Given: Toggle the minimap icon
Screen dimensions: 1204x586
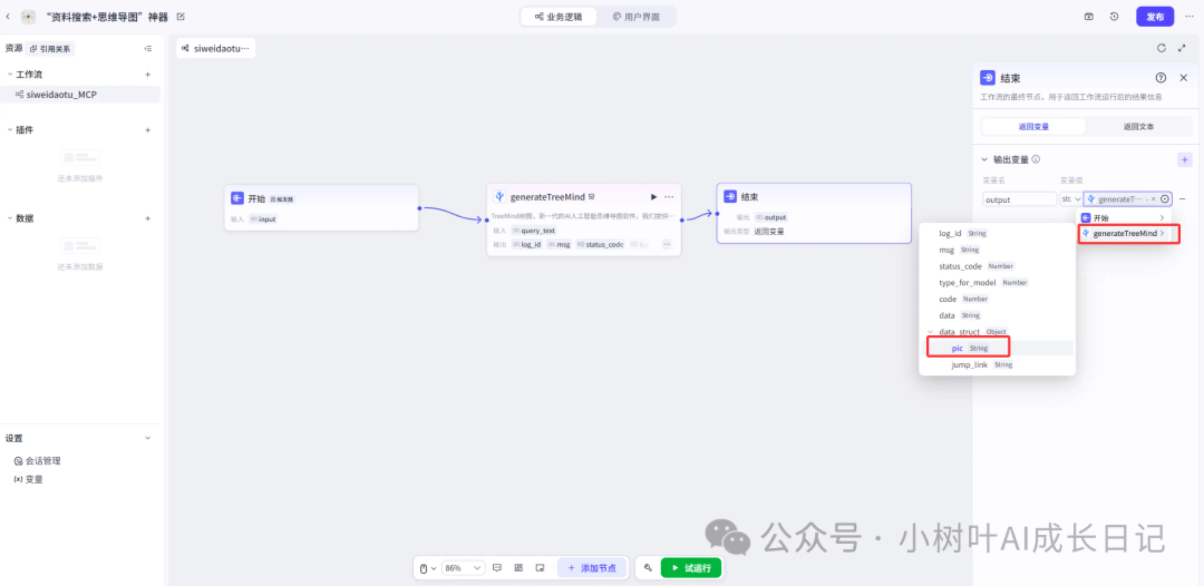Looking at the screenshot, I should [540, 568].
